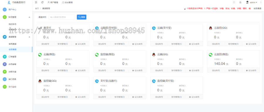
Task: Set 云监控(微信) channel as 常用
Action: (x=251, y=71)
